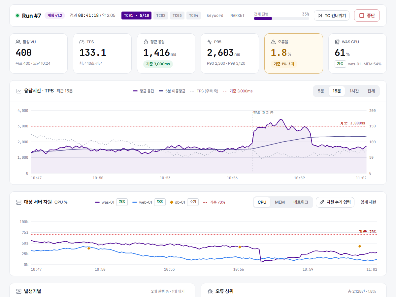Click the 기준 3,000ms green badge
396x297 pixels.
158,64
